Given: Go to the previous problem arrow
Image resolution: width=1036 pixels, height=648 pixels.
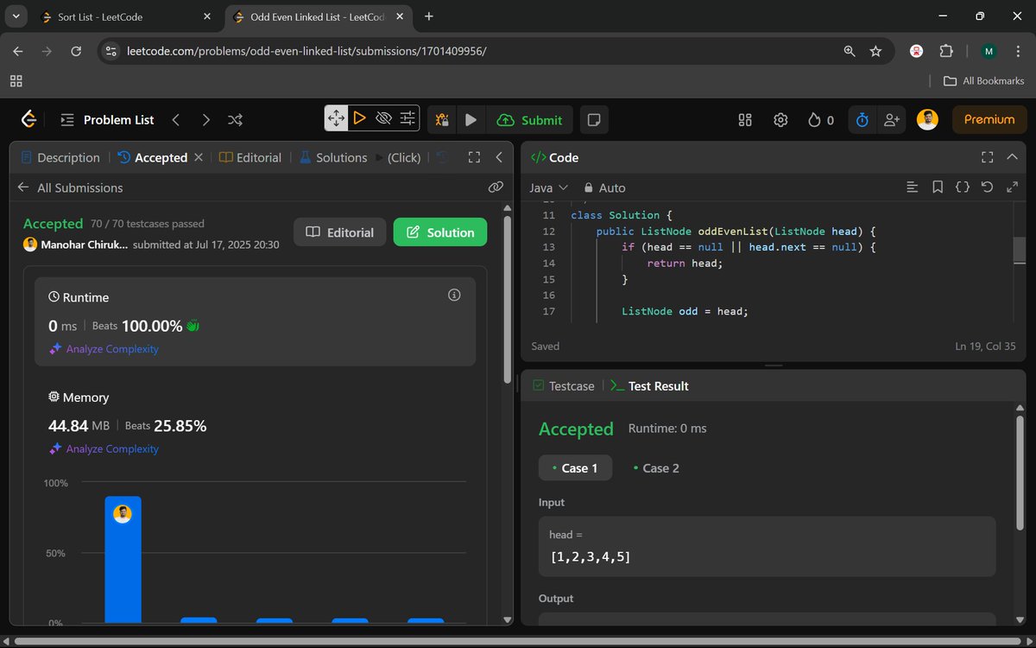Looking at the screenshot, I should point(176,120).
